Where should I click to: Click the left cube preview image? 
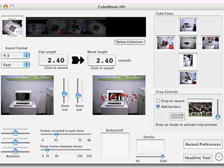click(27, 95)
